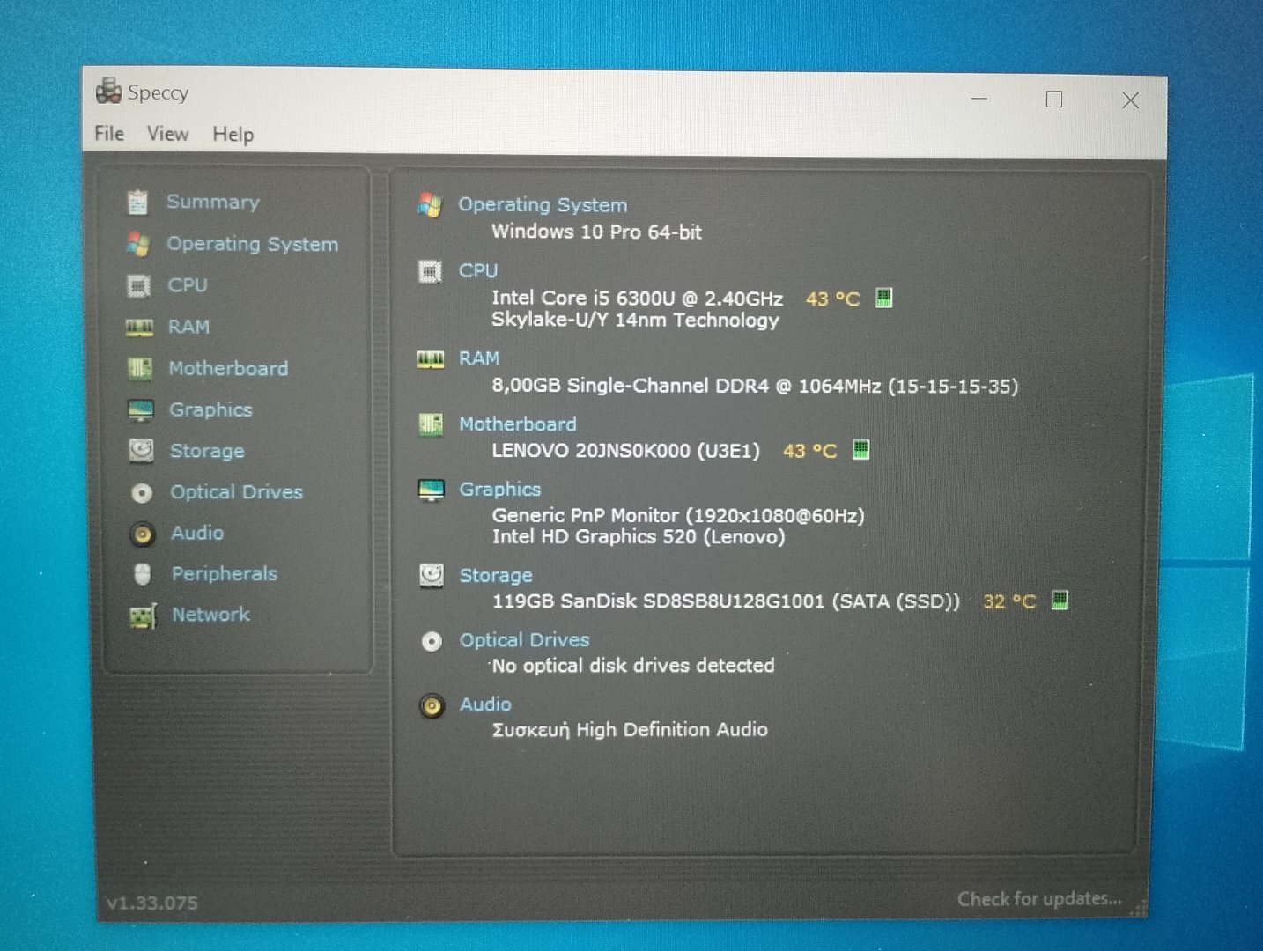Click the Storage heading link in summary
Image resolution: width=1263 pixels, height=951 pixels.
point(496,576)
